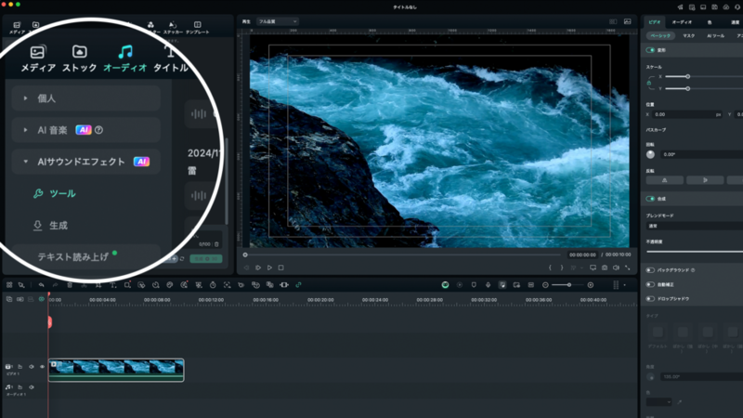Enable the バックグラウンド switch

(x=650, y=270)
